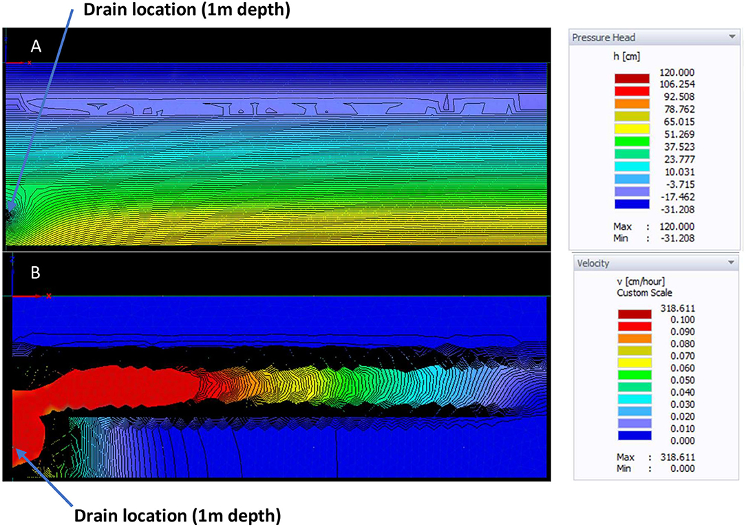Click the h [cm] units label
The height and width of the screenshot is (527, 746).
click(x=626, y=56)
